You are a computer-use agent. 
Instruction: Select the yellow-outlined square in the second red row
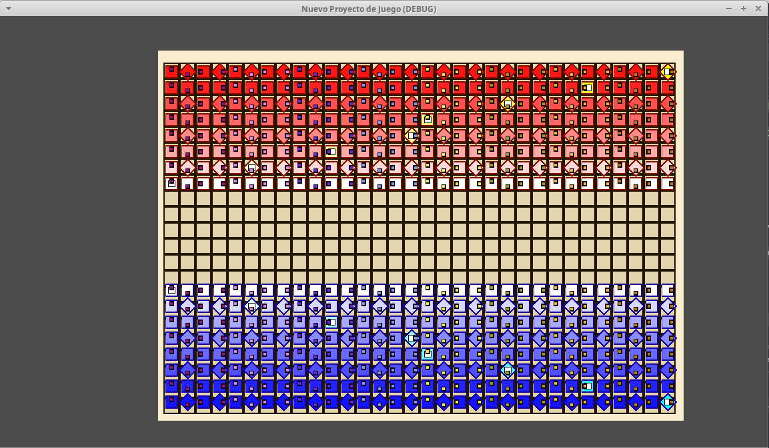coord(588,88)
